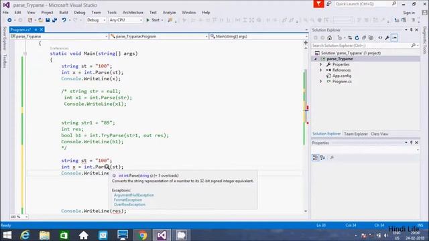429x241 pixels.
Task: Select App.config in Solution Explorer
Action: (342, 76)
